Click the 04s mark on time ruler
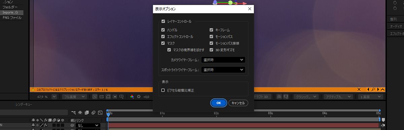The height and width of the screenshot is (130, 404). pos(325,113)
